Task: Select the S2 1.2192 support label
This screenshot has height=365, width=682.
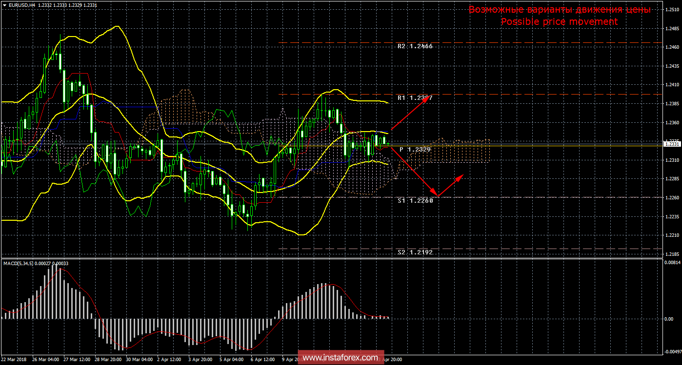Action: coord(415,252)
